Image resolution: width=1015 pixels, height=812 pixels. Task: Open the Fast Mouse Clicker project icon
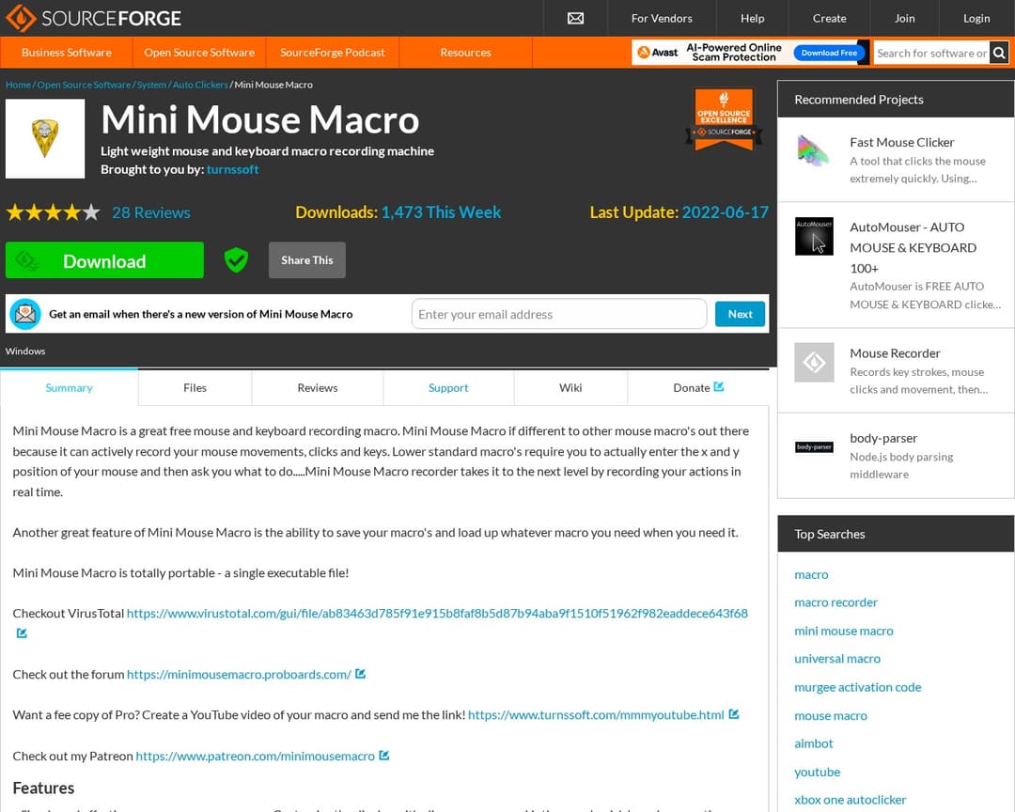click(813, 151)
